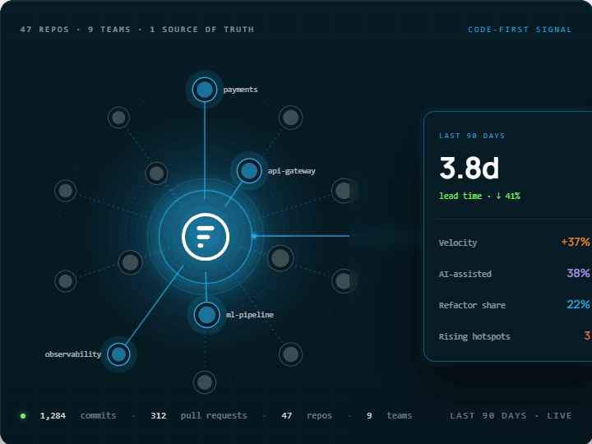Click the '1,284' commits count
The image size is (592, 444).
pos(53,416)
